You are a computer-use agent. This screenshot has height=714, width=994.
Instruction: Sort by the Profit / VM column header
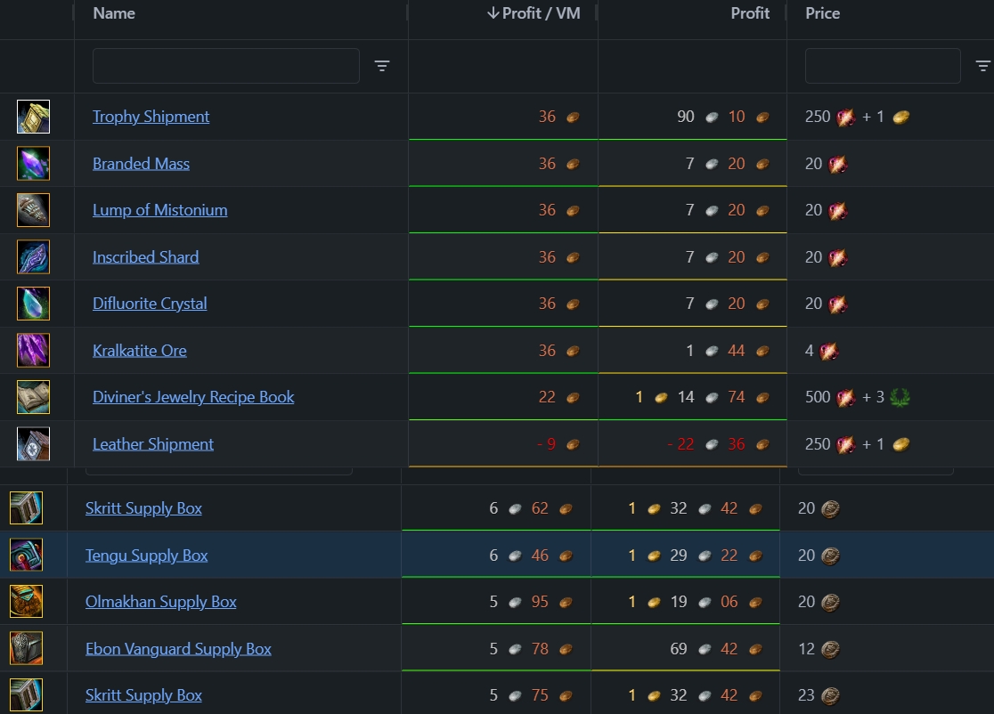coord(534,13)
